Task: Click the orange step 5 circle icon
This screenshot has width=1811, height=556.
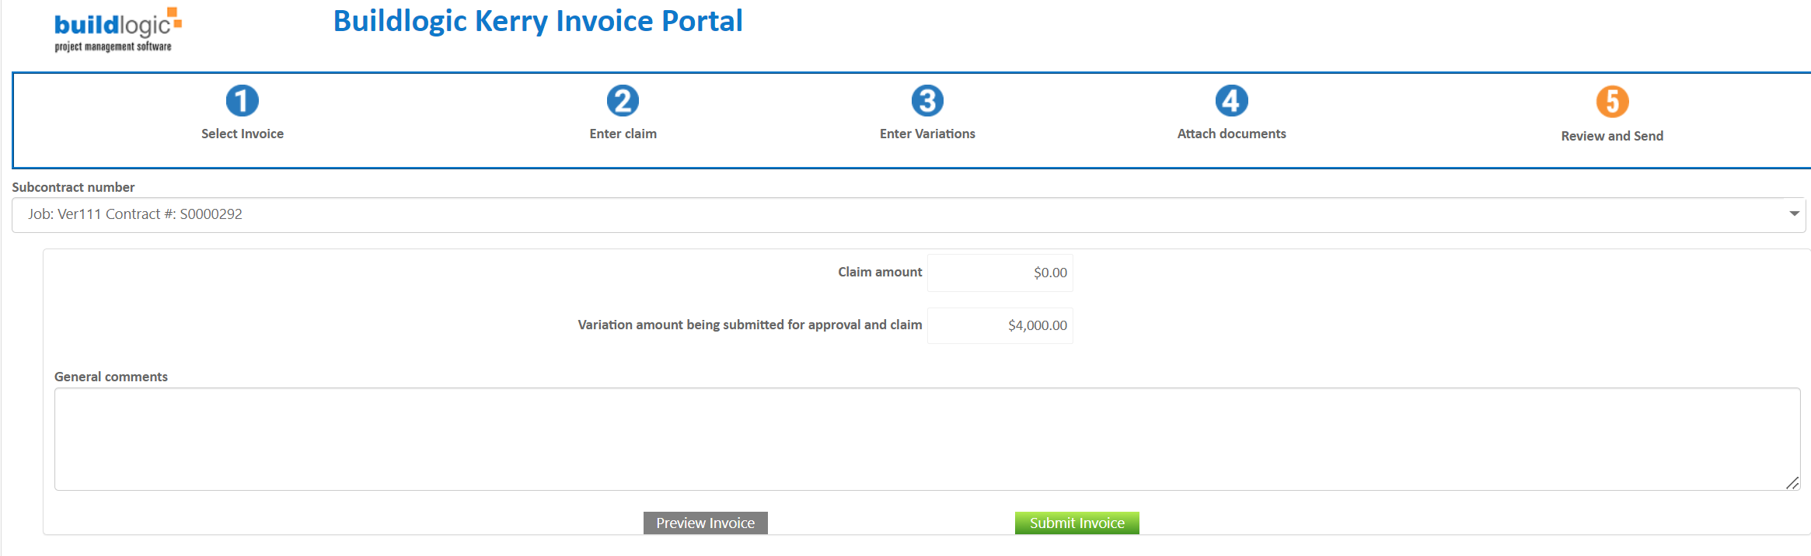Action: [1612, 102]
